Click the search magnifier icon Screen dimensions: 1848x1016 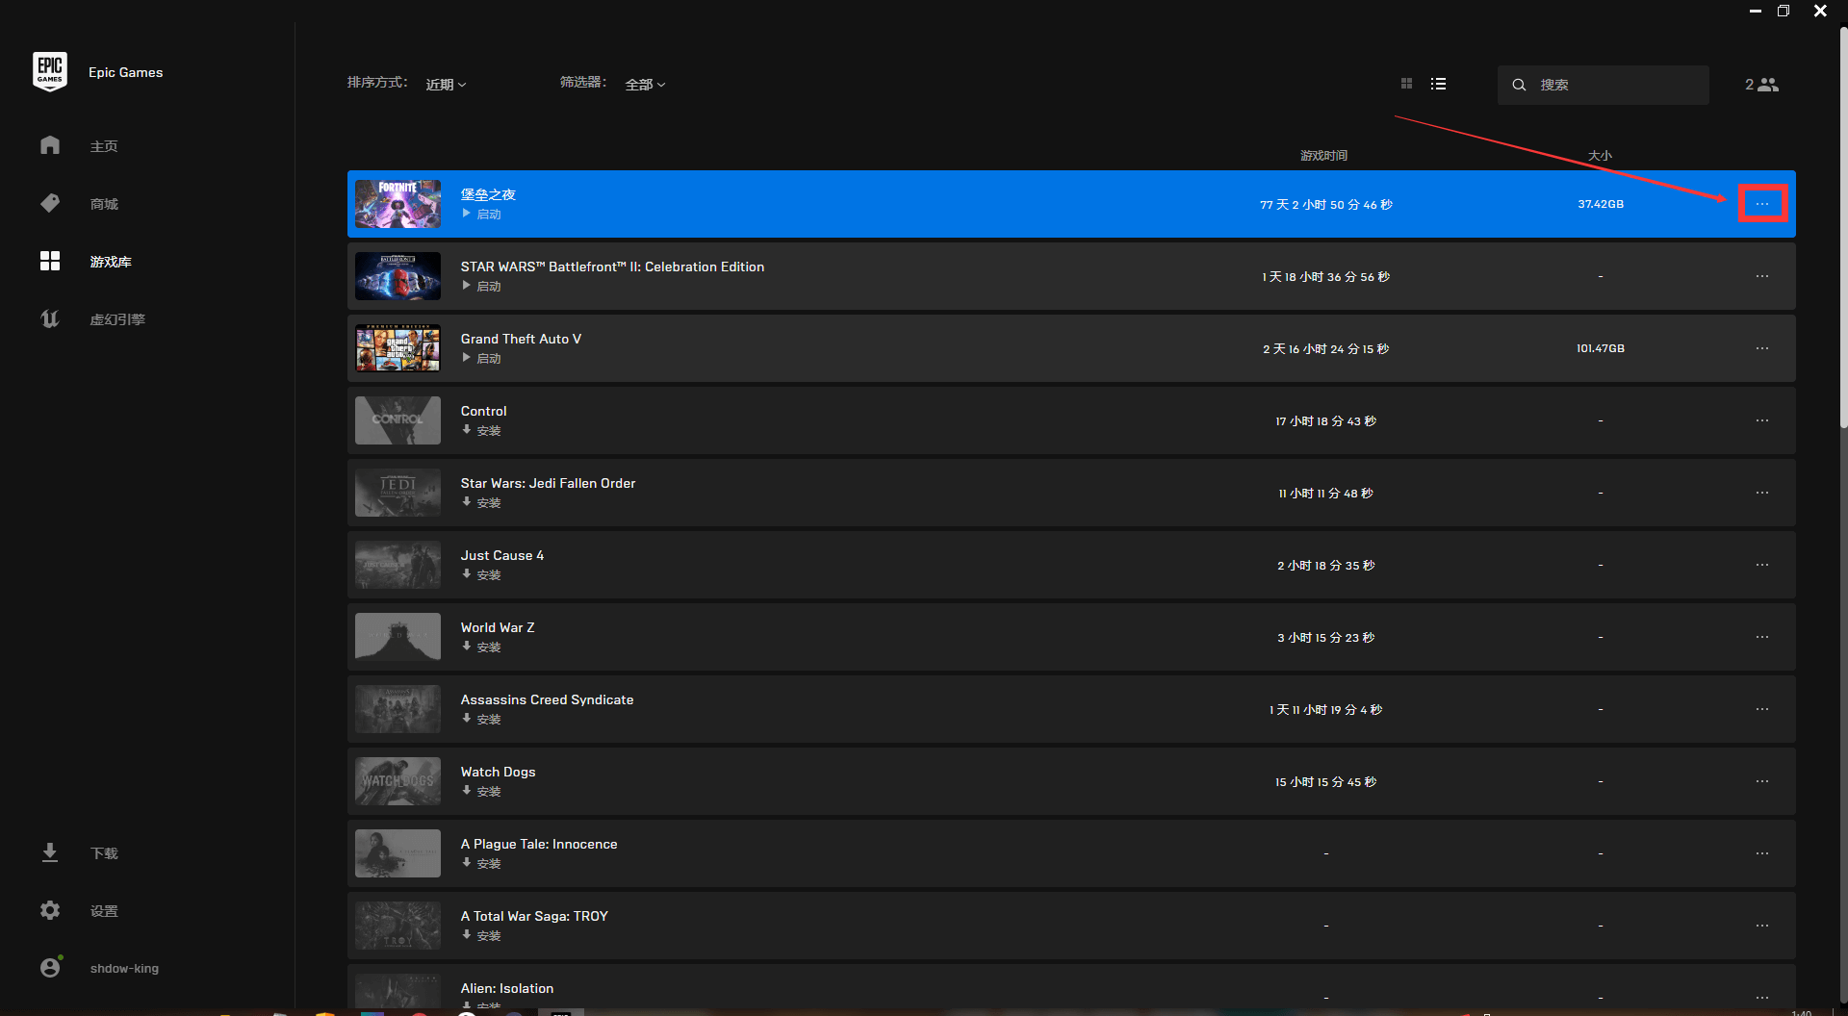click(1519, 85)
